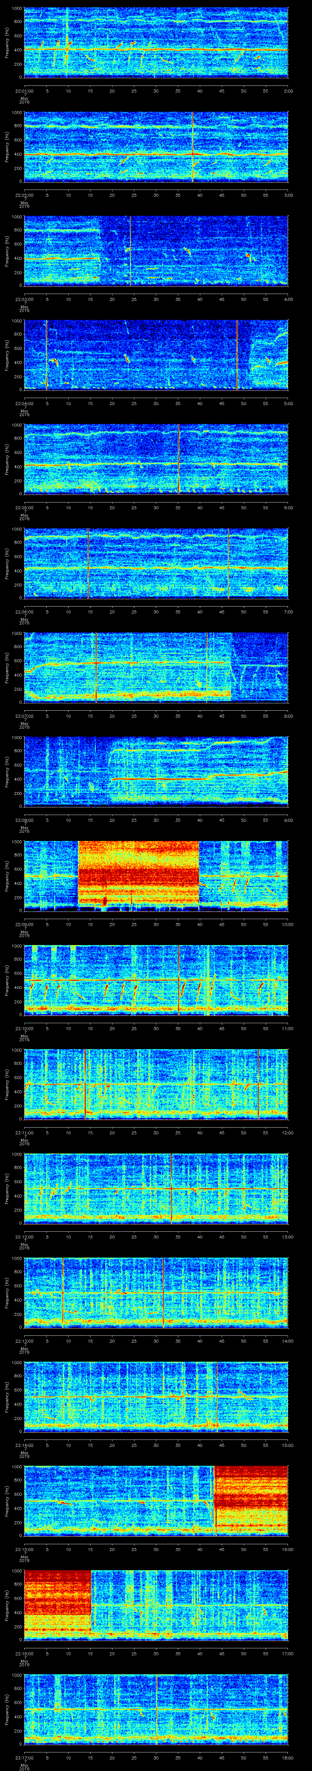Select the 22:16:00 time label
312x1771 pixels.
point(24,1653)
